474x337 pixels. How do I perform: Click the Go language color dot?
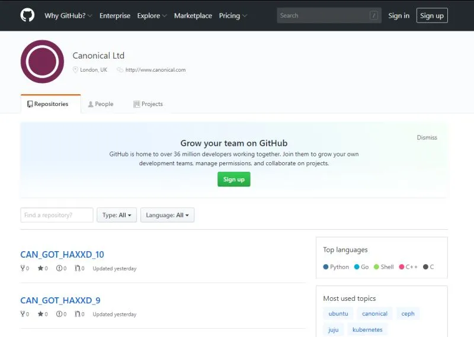pyautogui.click(x=357, y=267)
